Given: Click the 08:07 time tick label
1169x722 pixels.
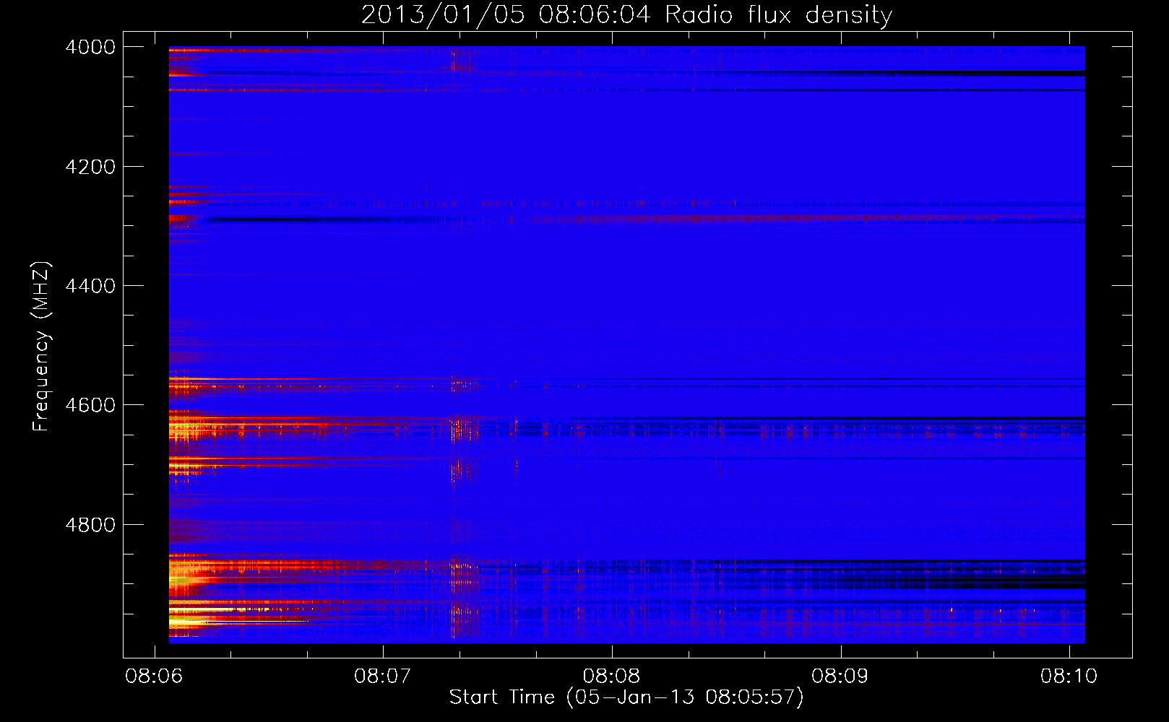Looking at the screenshot, I should coord(383,676).
